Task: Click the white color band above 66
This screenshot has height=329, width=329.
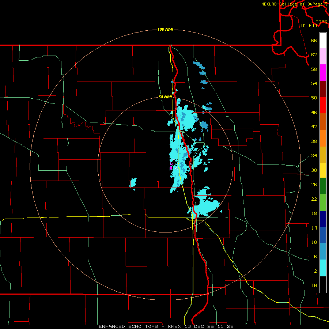Action: [x=323, y=40]
